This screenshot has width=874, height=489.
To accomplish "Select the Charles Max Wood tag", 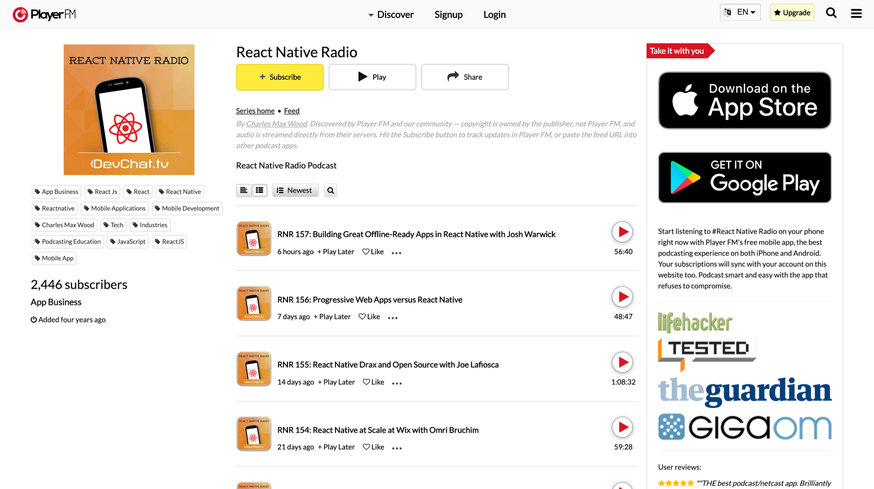I will click(x=65, y=225).
